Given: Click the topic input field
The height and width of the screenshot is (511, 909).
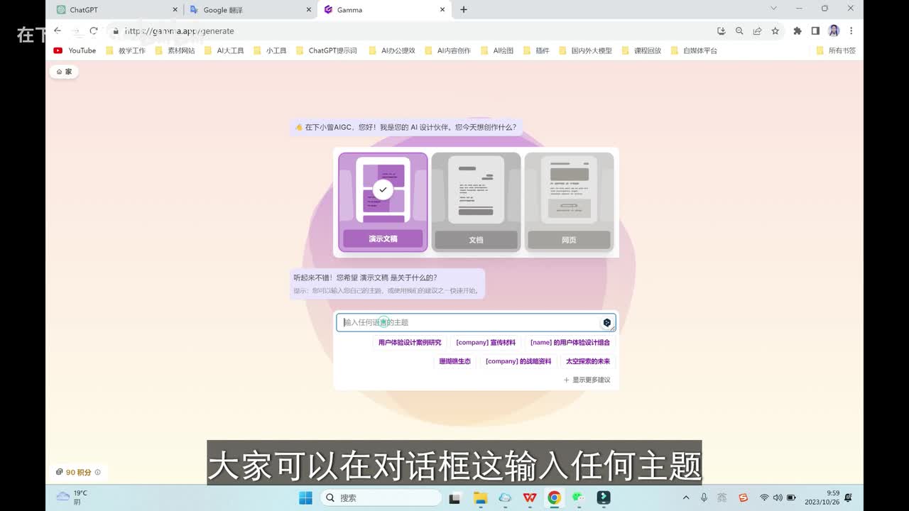Looking at the screenshot, I should 469,323.
